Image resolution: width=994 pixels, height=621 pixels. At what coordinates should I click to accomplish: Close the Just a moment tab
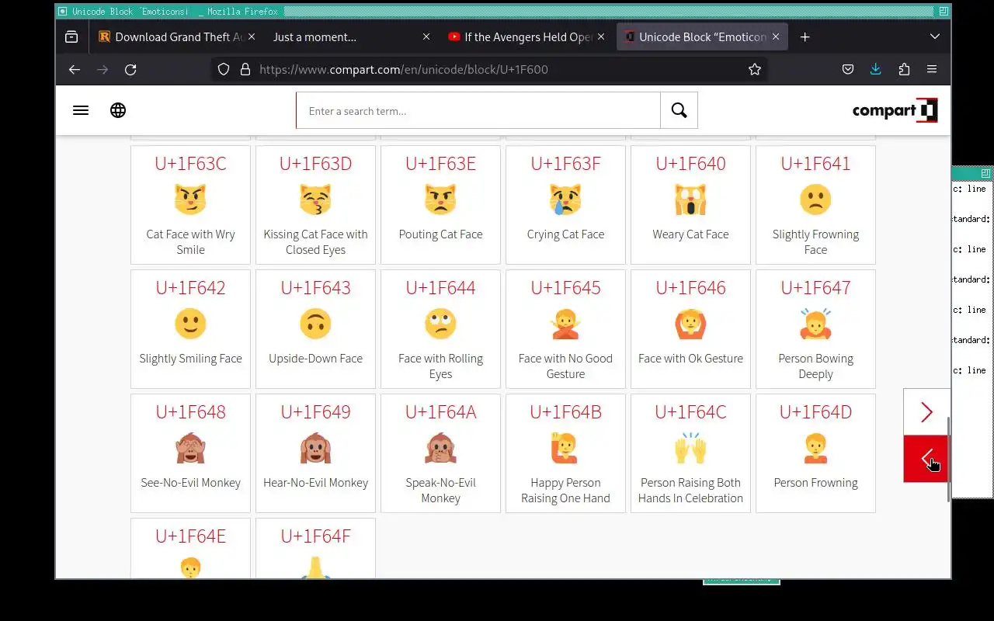click(426, 36)
